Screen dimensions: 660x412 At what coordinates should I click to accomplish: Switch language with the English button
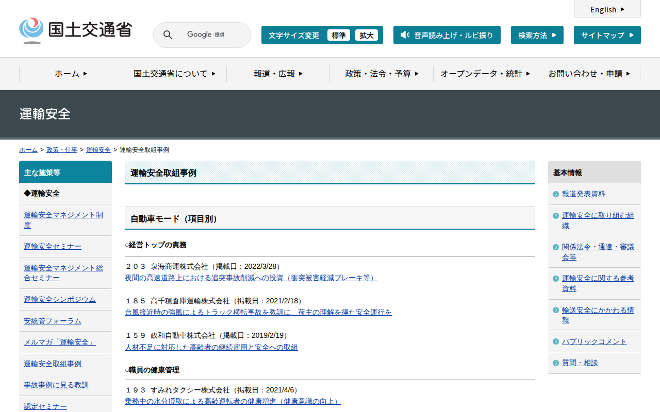[x=607, y=9]
